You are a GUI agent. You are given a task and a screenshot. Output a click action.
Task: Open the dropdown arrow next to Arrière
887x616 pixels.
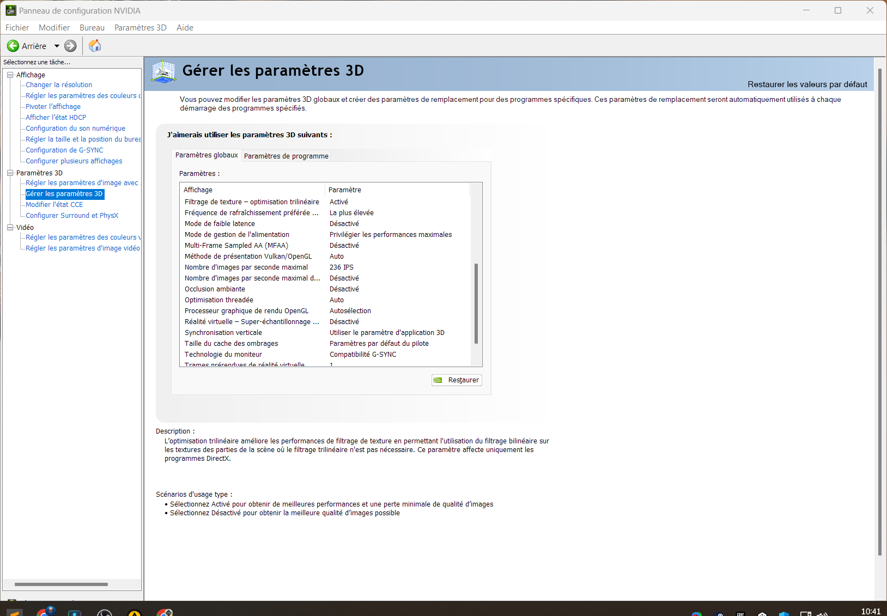(56, 46)
